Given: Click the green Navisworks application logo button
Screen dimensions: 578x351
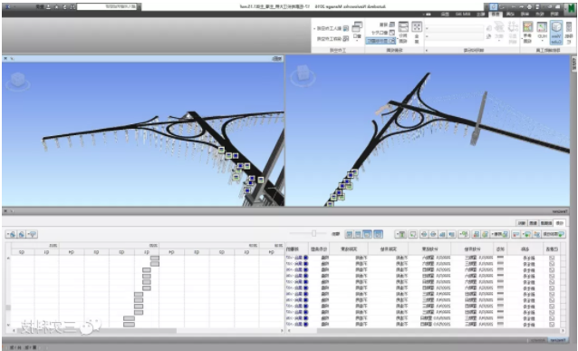Looking at the screenshot, I should 571,7.
